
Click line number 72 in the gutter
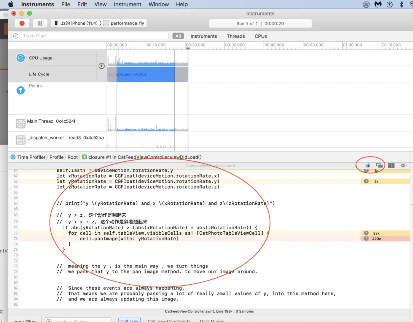16,233
